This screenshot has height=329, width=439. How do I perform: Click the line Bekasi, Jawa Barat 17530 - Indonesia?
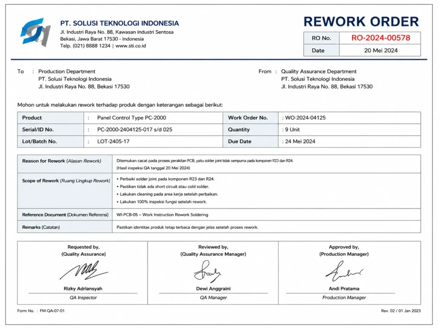point(102,39)
